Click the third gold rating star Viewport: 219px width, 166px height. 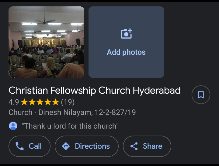[x=40, y=102]
